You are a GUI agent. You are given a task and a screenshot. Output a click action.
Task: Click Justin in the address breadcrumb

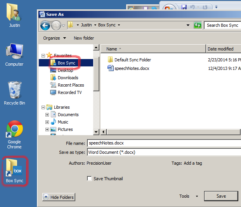coord(86,25)
